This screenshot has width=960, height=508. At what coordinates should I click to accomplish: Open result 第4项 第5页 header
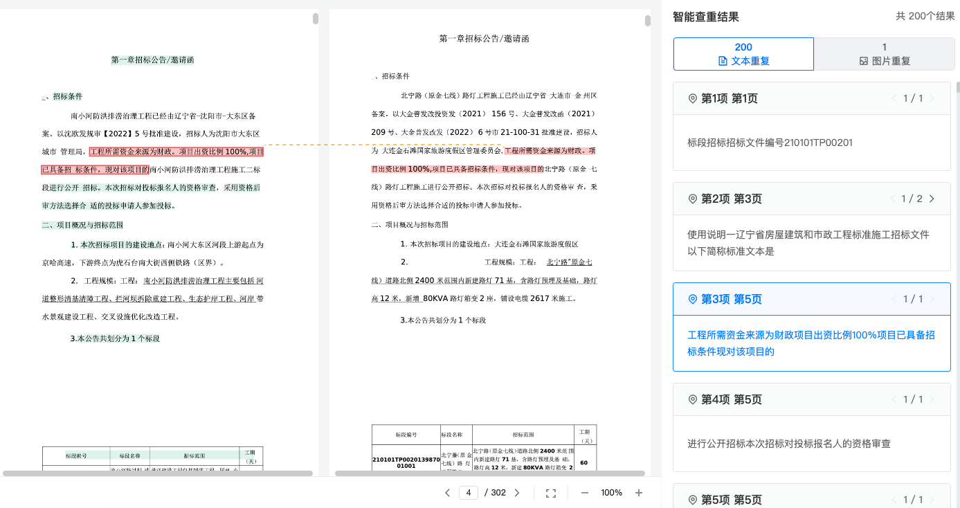click(812, 399)
